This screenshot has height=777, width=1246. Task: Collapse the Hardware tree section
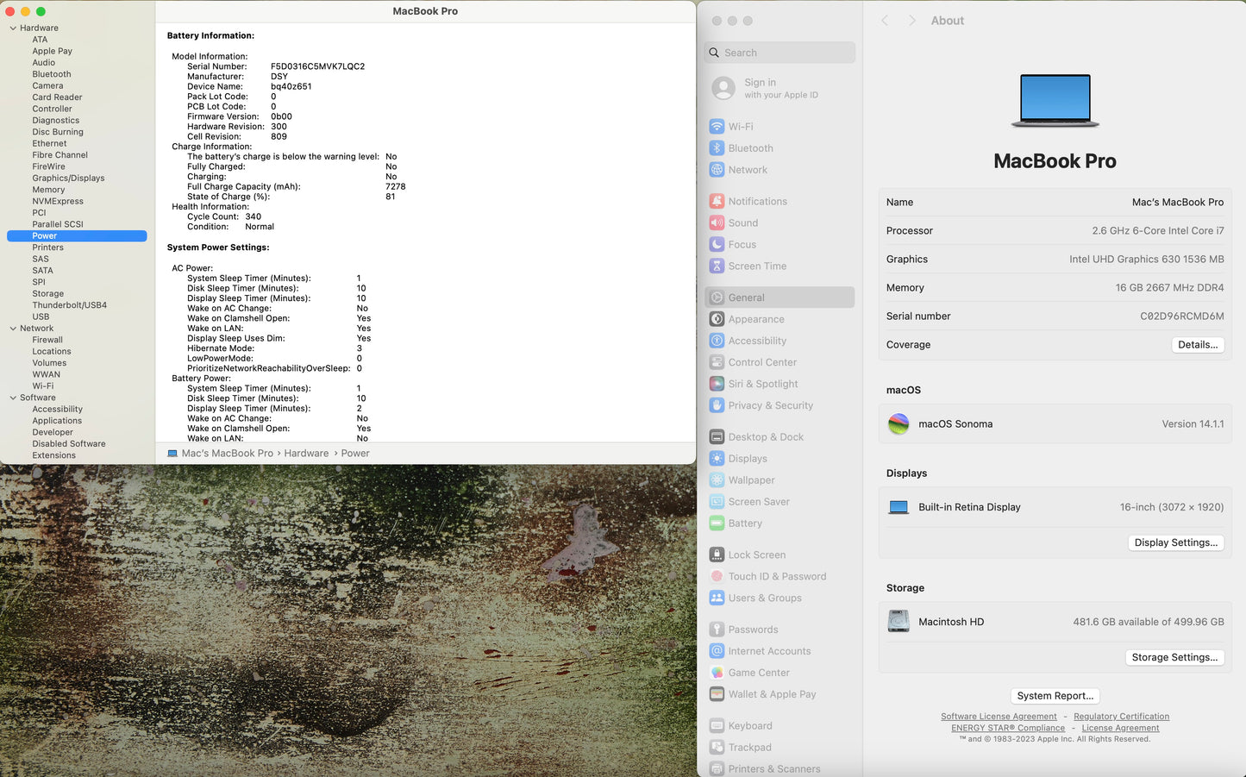click(13, 28)
